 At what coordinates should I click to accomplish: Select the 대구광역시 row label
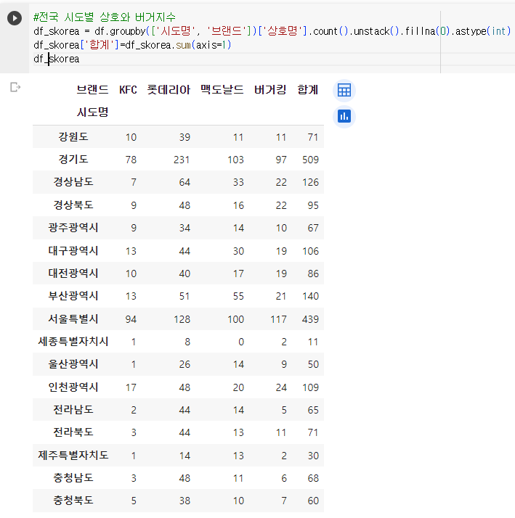pos(73,250)
